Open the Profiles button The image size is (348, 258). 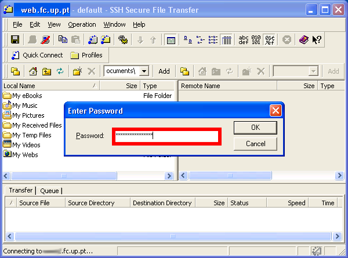[x=86, y=55]
